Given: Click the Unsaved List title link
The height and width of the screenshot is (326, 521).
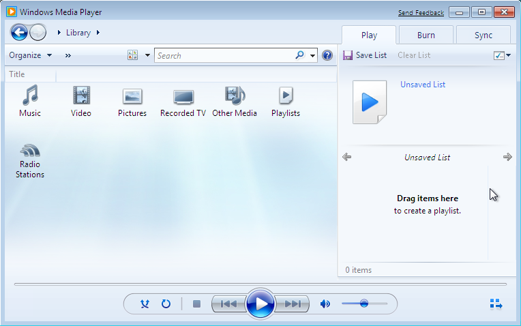Looking at the screenshot, I should pyautogui.click(x=423, y=85).
